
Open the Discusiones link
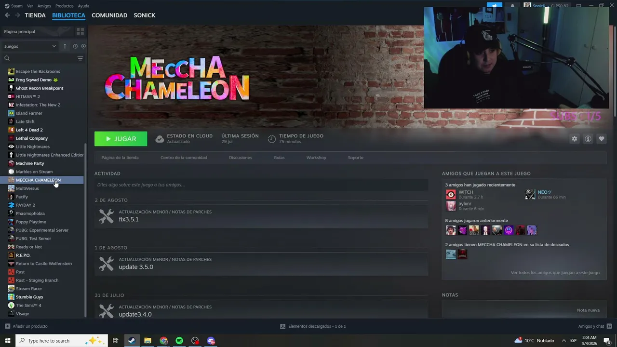point(241,158)
